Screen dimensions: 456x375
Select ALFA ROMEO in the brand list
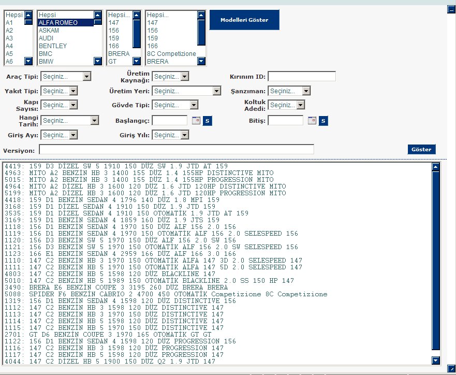(x=66, y=23)
